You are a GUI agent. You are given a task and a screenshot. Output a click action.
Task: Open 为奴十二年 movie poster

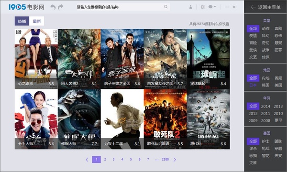coord(122,119)
